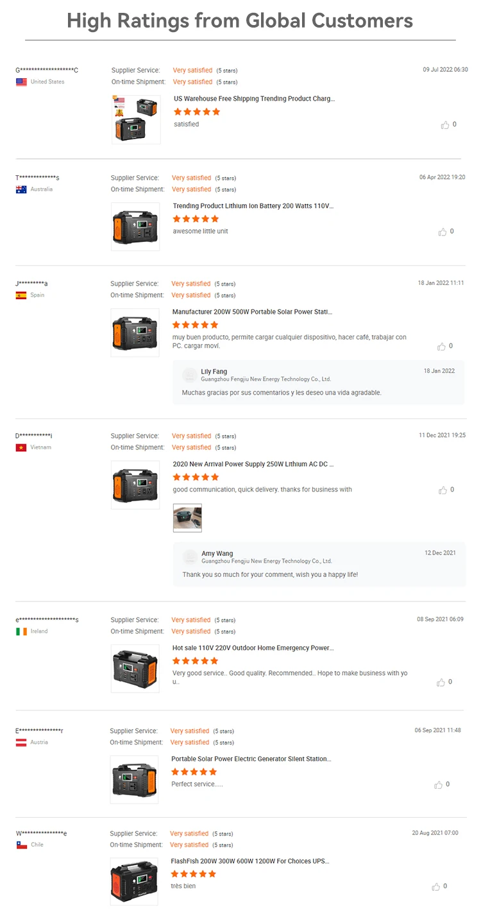
Task: Click the United States flag icon
Action: (21, 82)
